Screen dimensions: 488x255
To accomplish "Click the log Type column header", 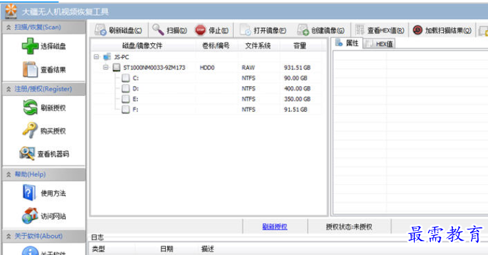I will (x=99, y=249).
